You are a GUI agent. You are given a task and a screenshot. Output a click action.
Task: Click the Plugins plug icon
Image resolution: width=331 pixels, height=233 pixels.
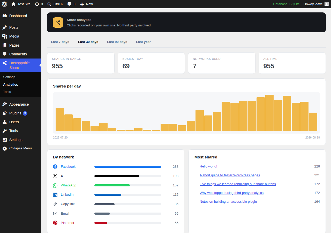[5, 113]
